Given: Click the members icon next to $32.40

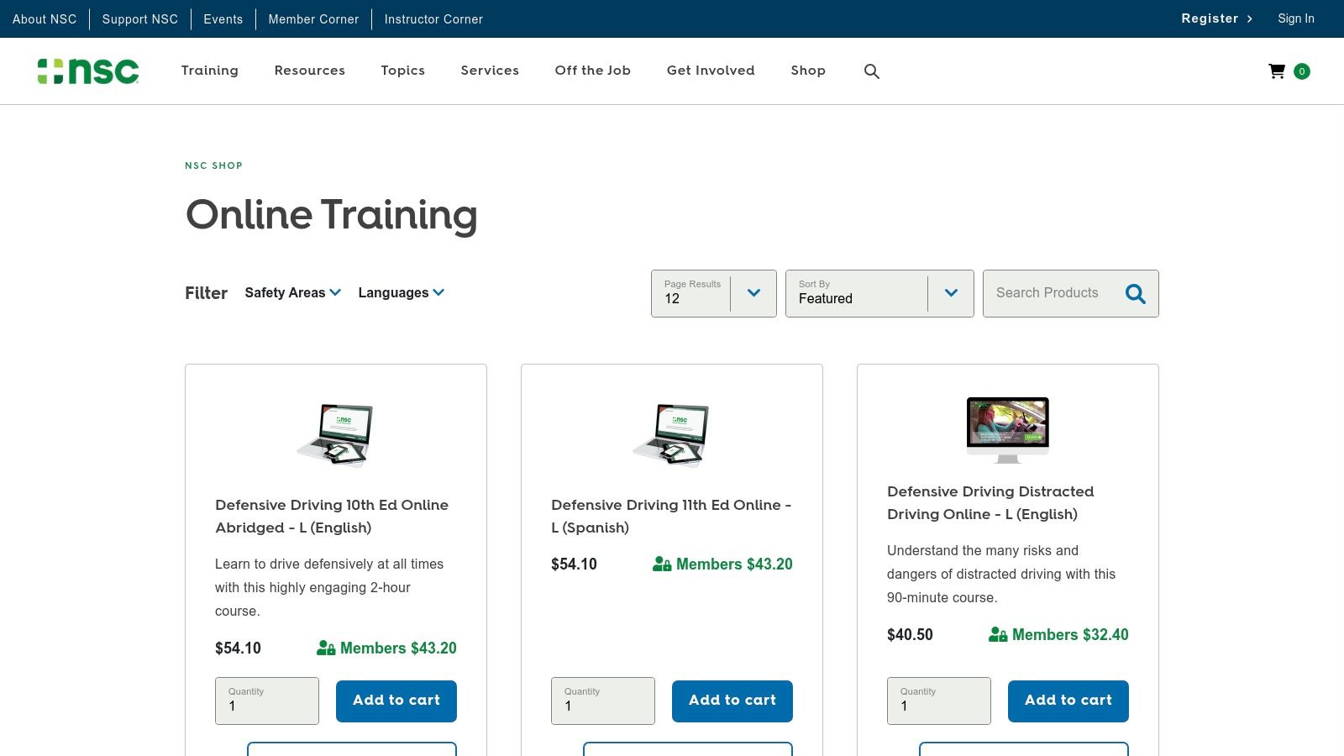Looking at the screenshot, I should pos(997,635).
